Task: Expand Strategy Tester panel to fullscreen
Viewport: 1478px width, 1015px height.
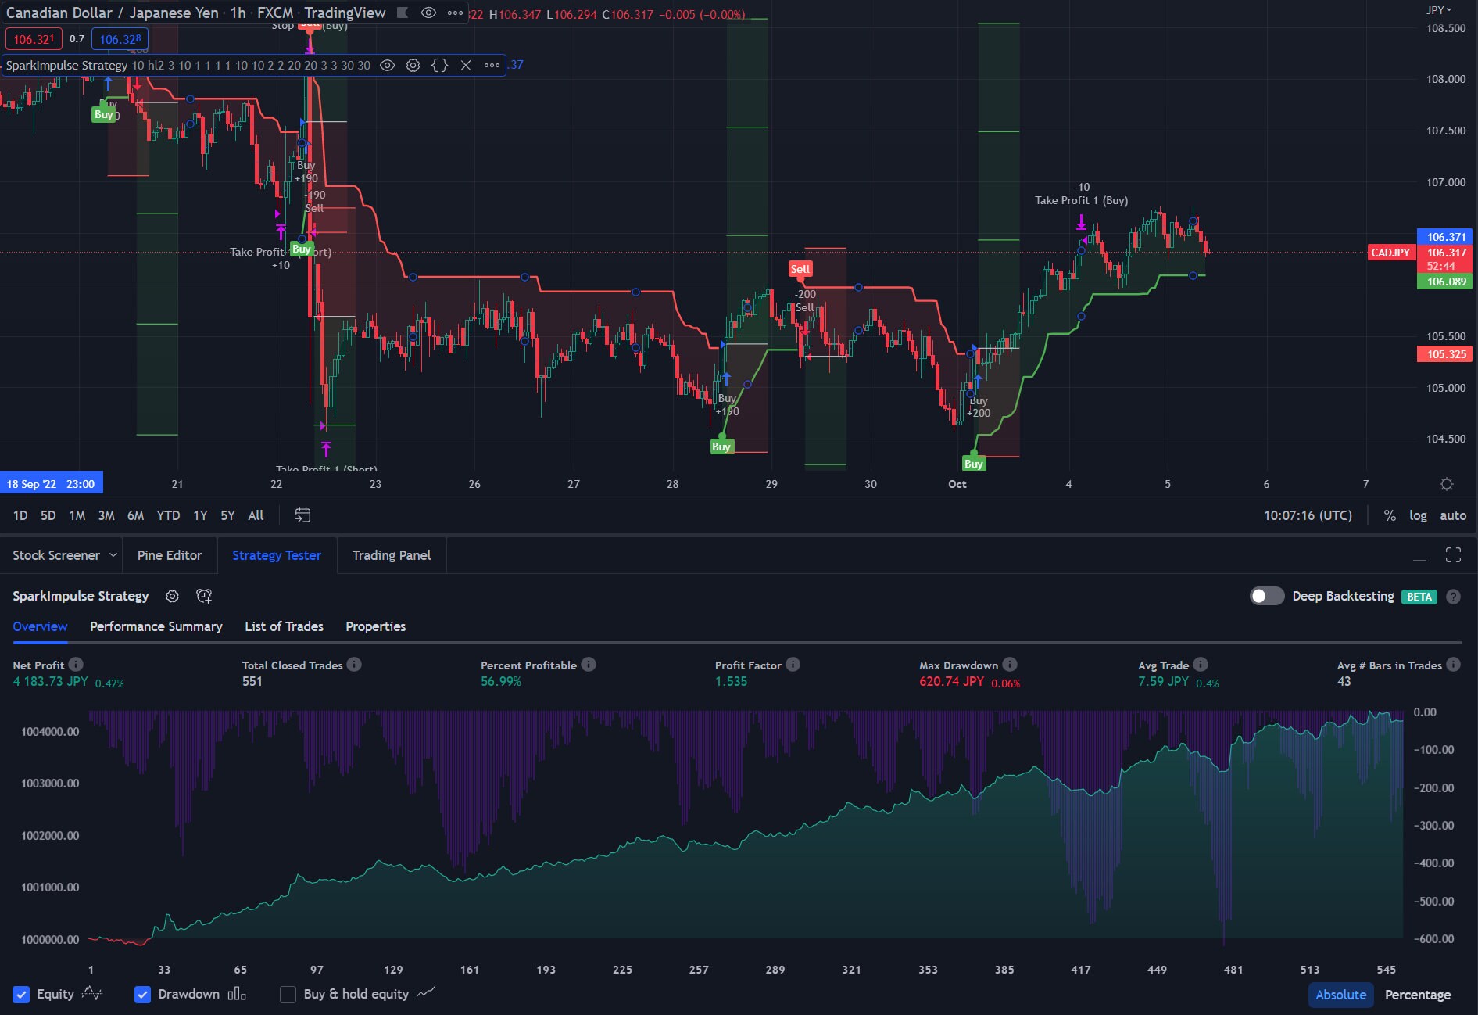Action: pos(1454,555)
